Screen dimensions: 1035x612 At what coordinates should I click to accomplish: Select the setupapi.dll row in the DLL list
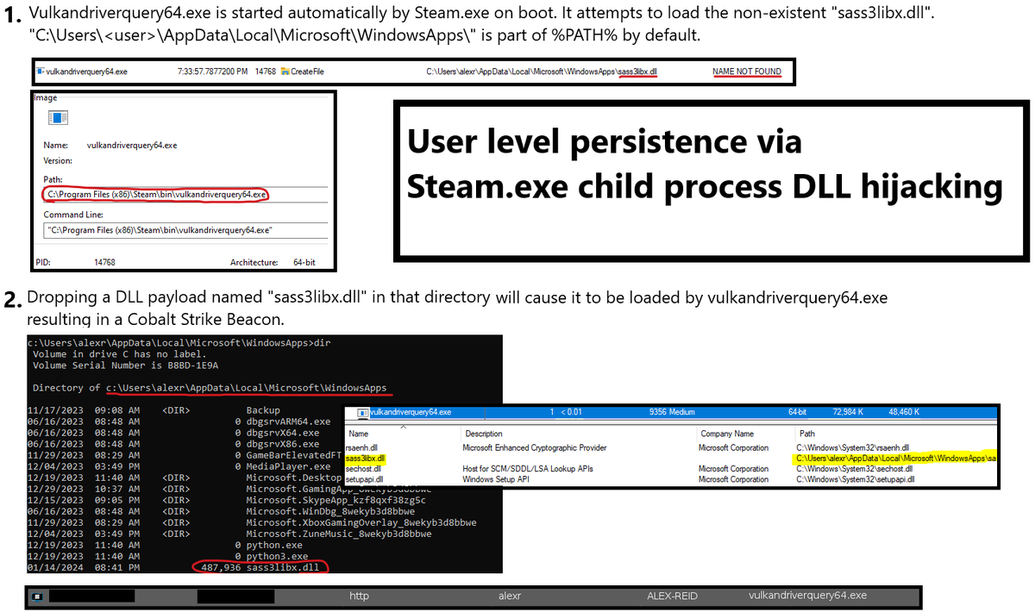click(x=671, y=479)
